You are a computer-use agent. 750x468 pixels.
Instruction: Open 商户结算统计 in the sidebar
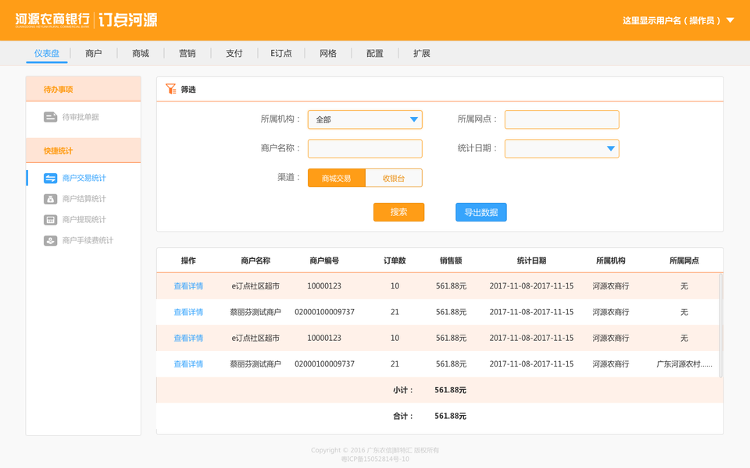(84, 199)
